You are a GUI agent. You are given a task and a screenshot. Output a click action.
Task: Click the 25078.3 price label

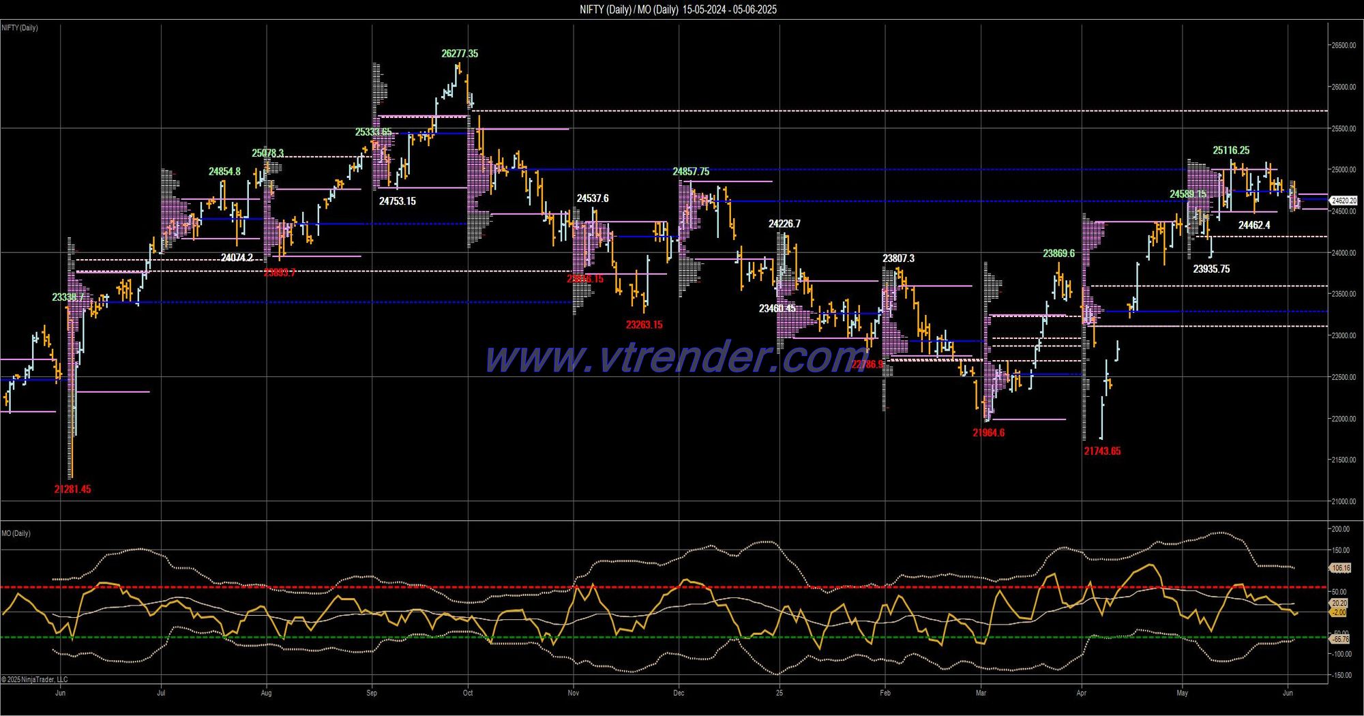[267, 153]
